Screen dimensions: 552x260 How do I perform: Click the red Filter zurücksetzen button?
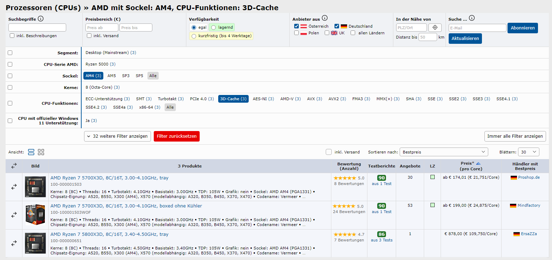tap(177, 136)
